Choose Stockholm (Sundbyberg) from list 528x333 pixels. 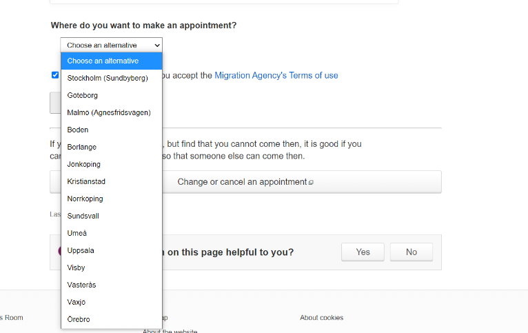click(112, 78)
